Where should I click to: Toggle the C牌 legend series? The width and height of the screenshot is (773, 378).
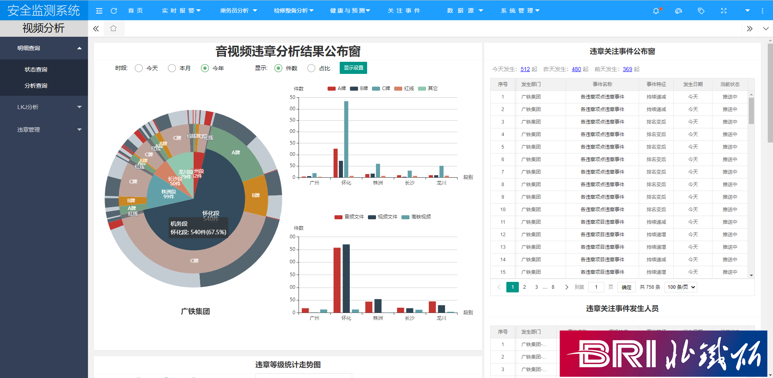381,88
